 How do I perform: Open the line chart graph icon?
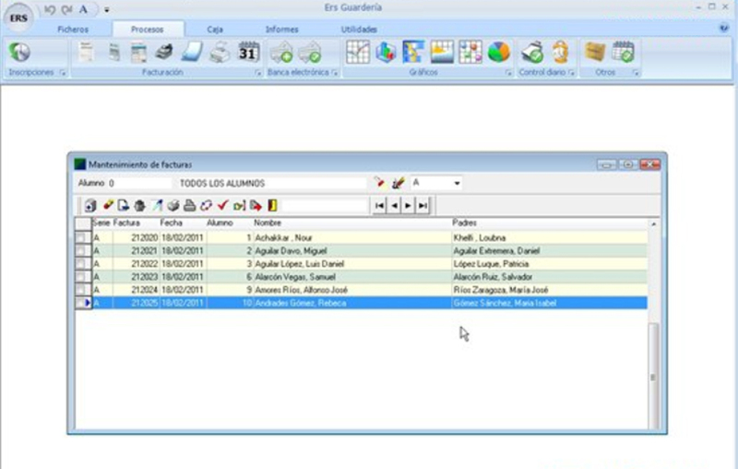[x=358, y=52]
